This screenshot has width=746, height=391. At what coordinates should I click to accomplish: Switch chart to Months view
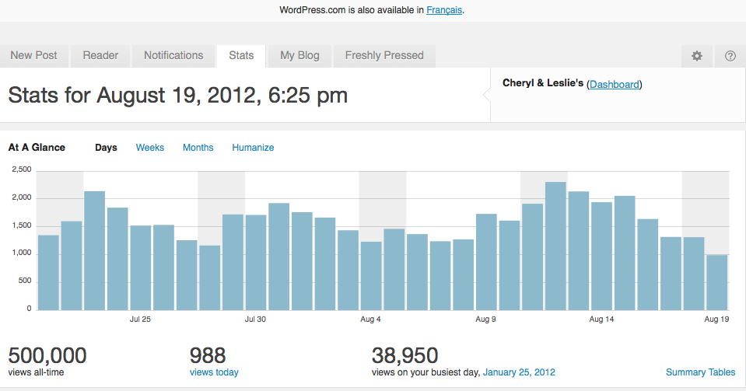click(x=198, y=148)
